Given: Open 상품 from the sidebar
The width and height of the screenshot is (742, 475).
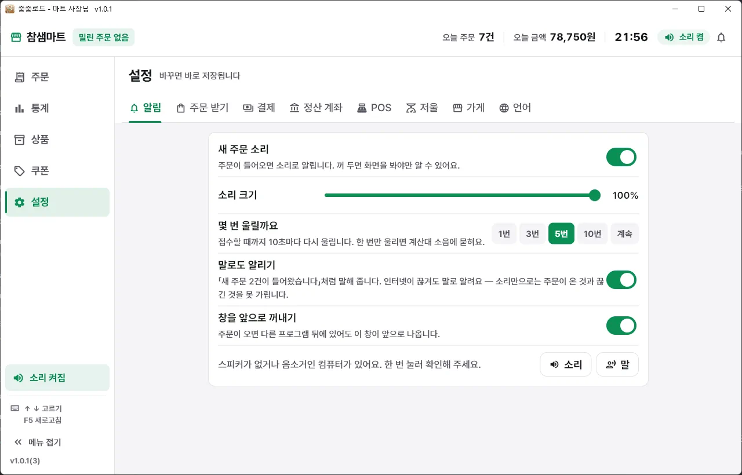Looking at the screenshot, I should (x=57, y=140).
